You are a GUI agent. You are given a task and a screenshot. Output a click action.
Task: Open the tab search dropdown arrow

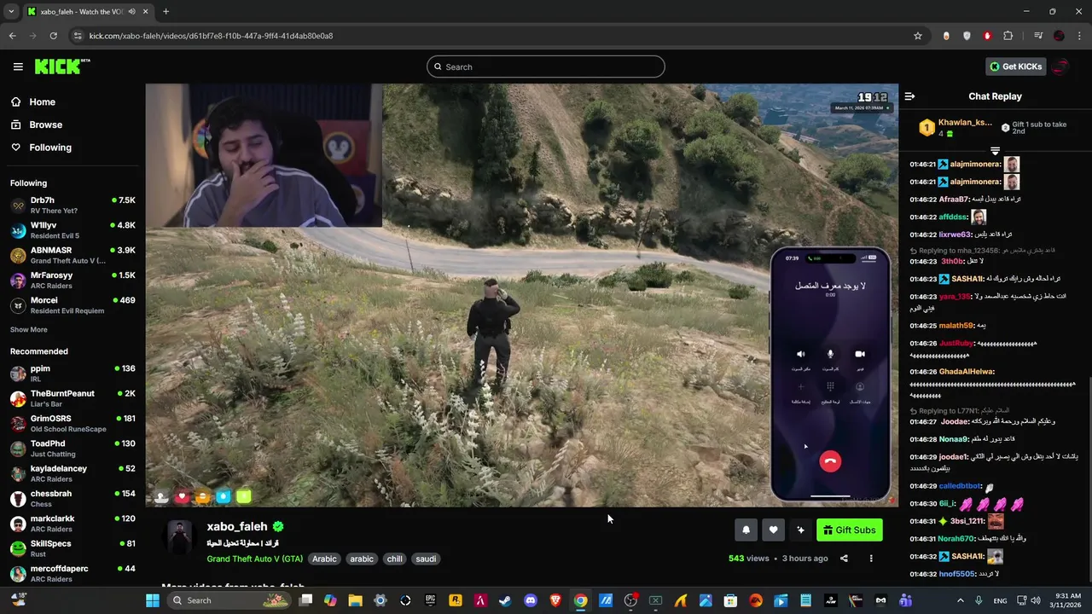point(11,12)
